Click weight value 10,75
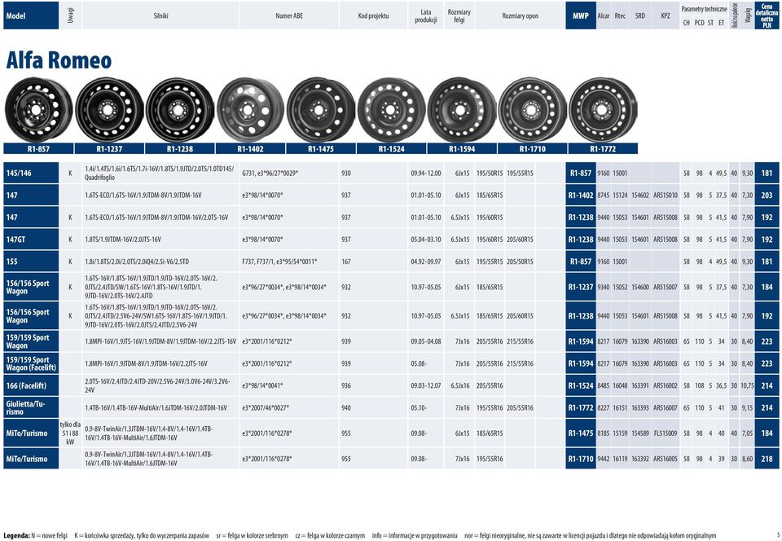782x541 pixels. point(747,386)
